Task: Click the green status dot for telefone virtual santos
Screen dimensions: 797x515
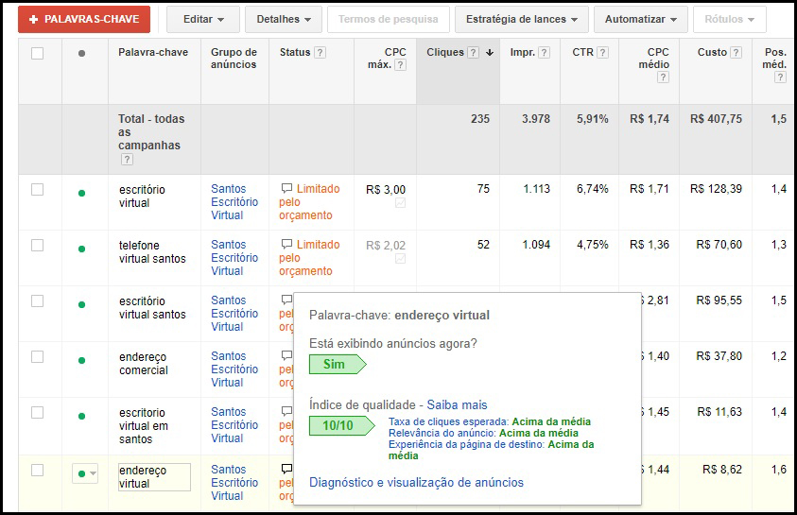Action: (82, 249)
